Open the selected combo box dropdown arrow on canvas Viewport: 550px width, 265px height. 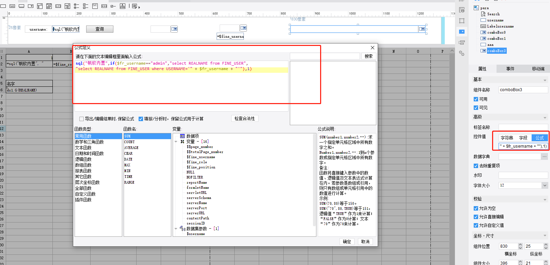422,29
